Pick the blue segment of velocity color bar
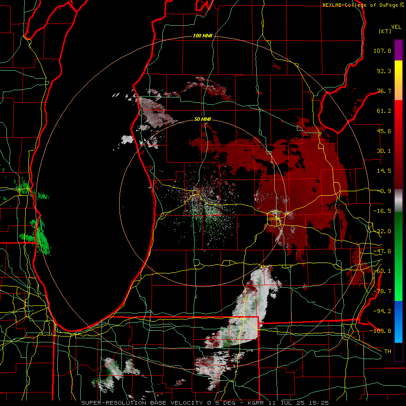Viewport: 406px width, 406px height. pos(398,322)
